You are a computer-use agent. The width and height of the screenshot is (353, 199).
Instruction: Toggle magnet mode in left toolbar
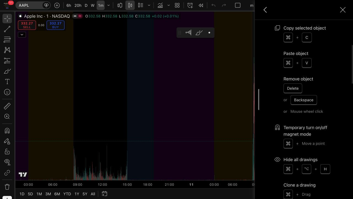tap(7, 130)
